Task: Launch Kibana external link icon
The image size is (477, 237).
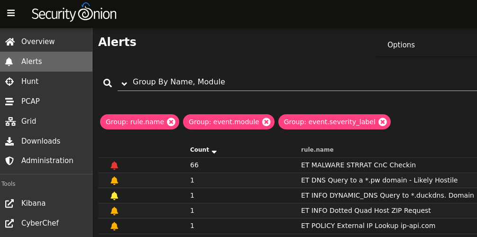Action: click(9, 203)
